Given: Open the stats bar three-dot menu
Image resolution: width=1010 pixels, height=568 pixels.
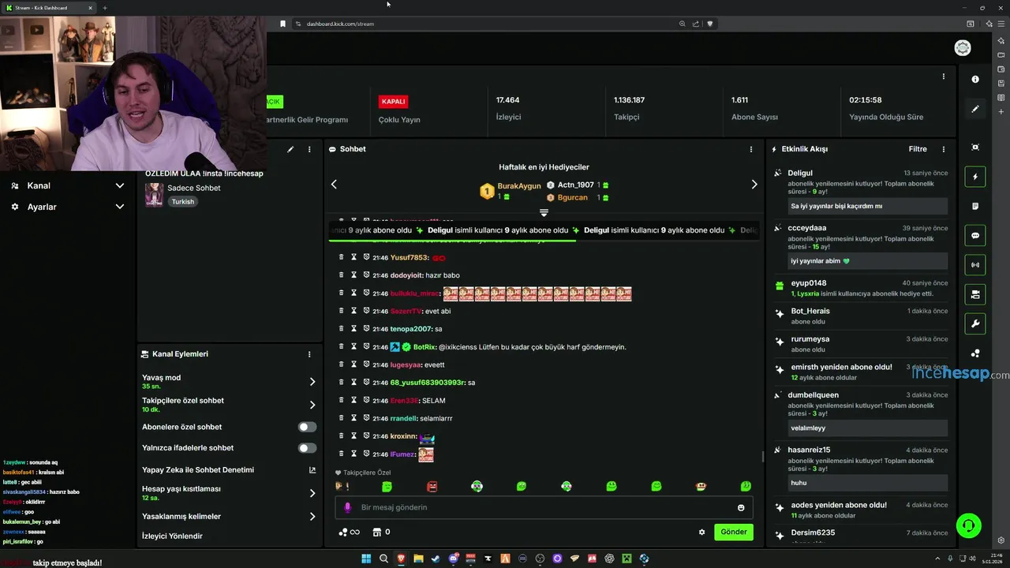Looking at the screenshot, I should tap(943, 77).
